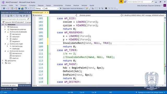This screenshot has width=167, height=94.
Task: Open the notifications filter flag icon
Action: click(x=121, y=2)
